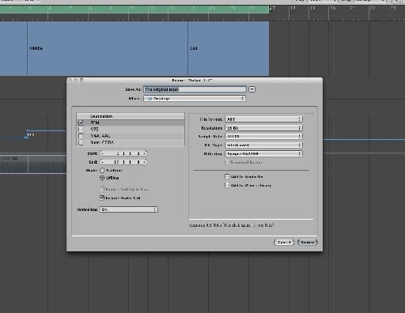Click the End position value field
This screenshot has height=313, width=405.
click(123, 162)
